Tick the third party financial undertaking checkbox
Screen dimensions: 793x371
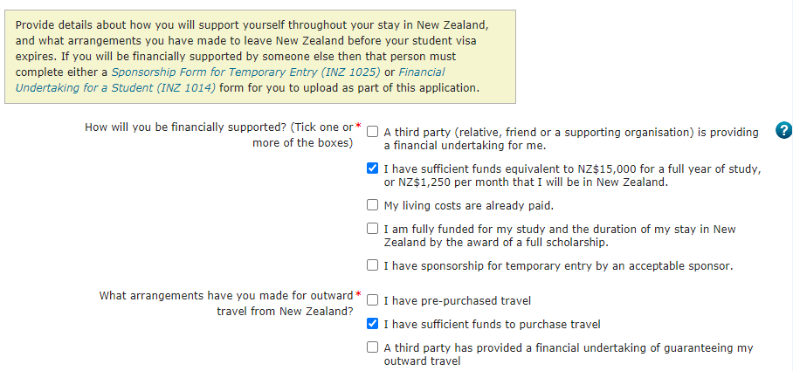pos(373,133)
